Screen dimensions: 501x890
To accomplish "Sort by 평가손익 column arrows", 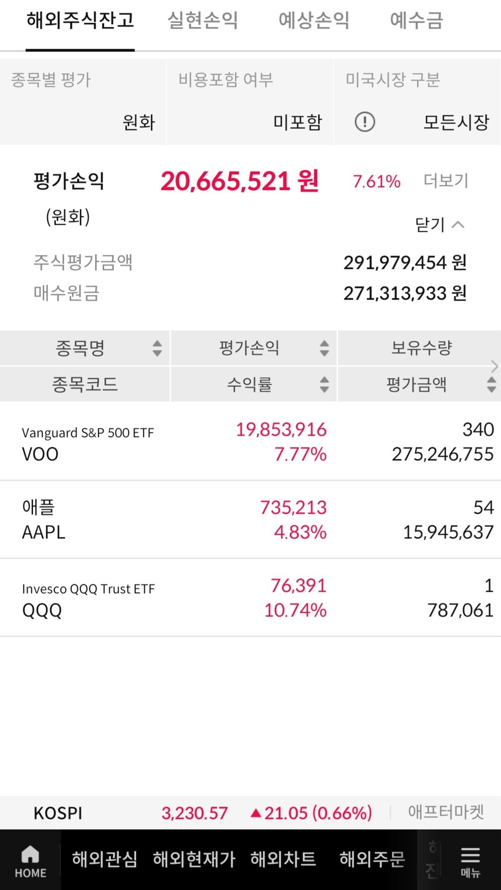I will pos(324,348).
